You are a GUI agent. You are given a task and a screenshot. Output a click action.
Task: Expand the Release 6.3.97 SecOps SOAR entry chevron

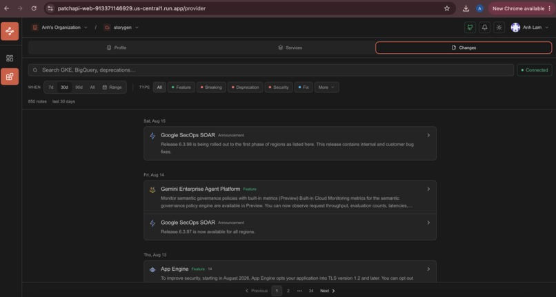pyautogui.click(x=428, y=222)
